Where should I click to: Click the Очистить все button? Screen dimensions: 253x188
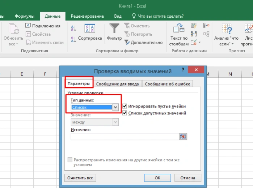pyautogui.click(x=80, y=178)
